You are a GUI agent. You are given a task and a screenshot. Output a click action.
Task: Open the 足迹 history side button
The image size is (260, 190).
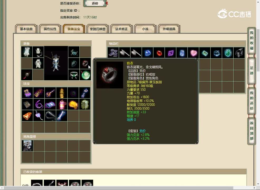pyautogui.click(x=252, y=71)
